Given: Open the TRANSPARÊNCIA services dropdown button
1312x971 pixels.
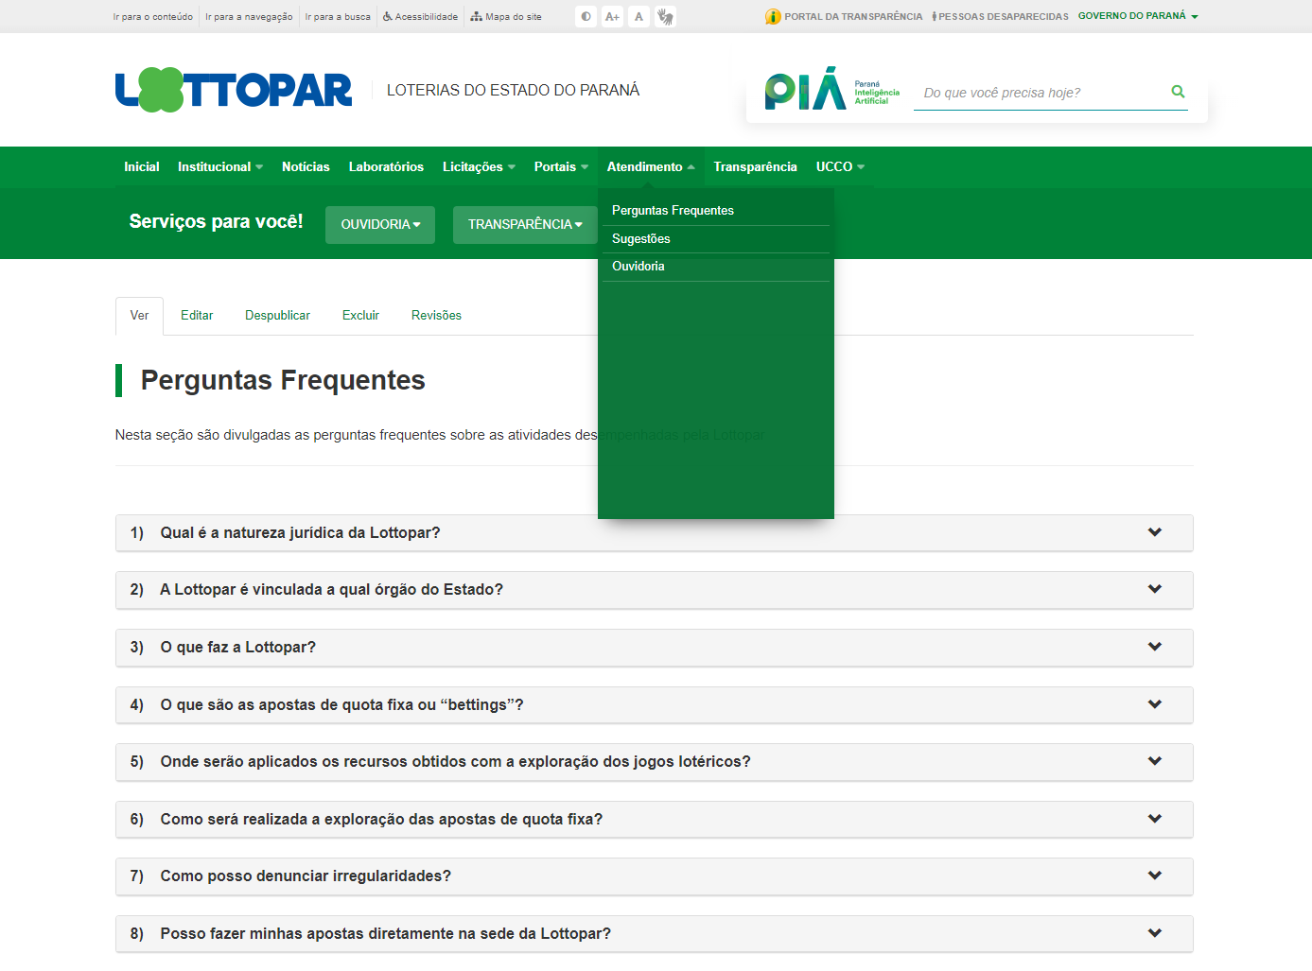Looking at the screenshot, I should click(525, 225).
